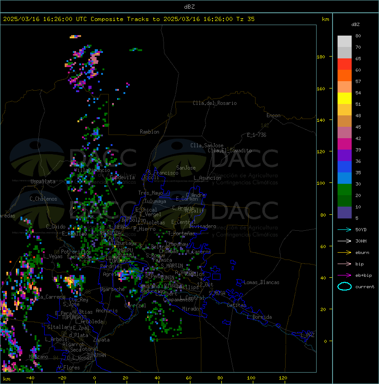Click the 'Mirador' map label
The width and height of the screenshot is (379, 384).
point(192,309)
